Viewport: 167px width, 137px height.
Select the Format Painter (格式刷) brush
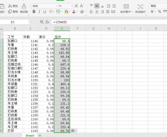(24, 9)
